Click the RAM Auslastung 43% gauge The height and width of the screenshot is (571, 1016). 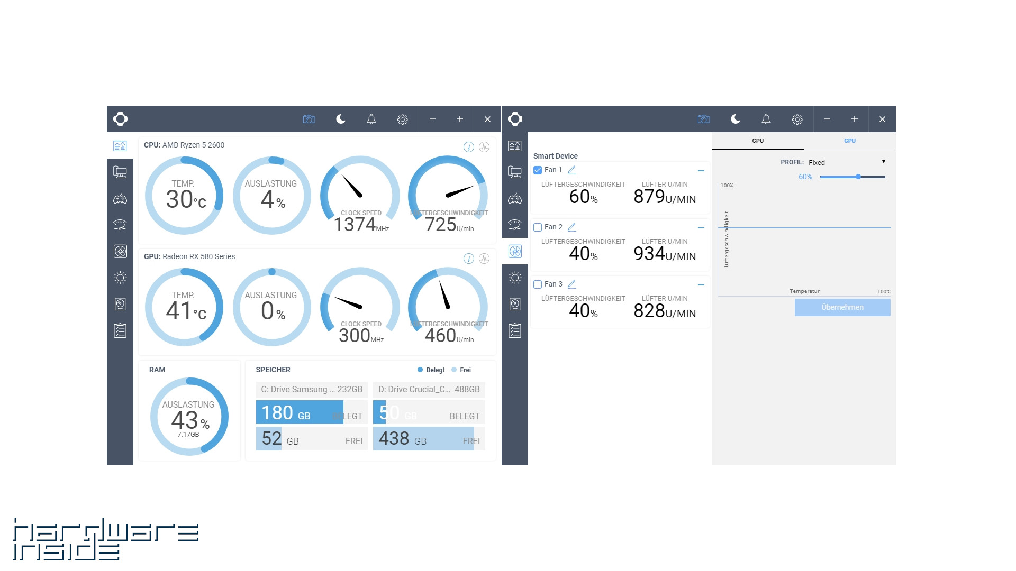pyautogui.click(x=189, y=417)
